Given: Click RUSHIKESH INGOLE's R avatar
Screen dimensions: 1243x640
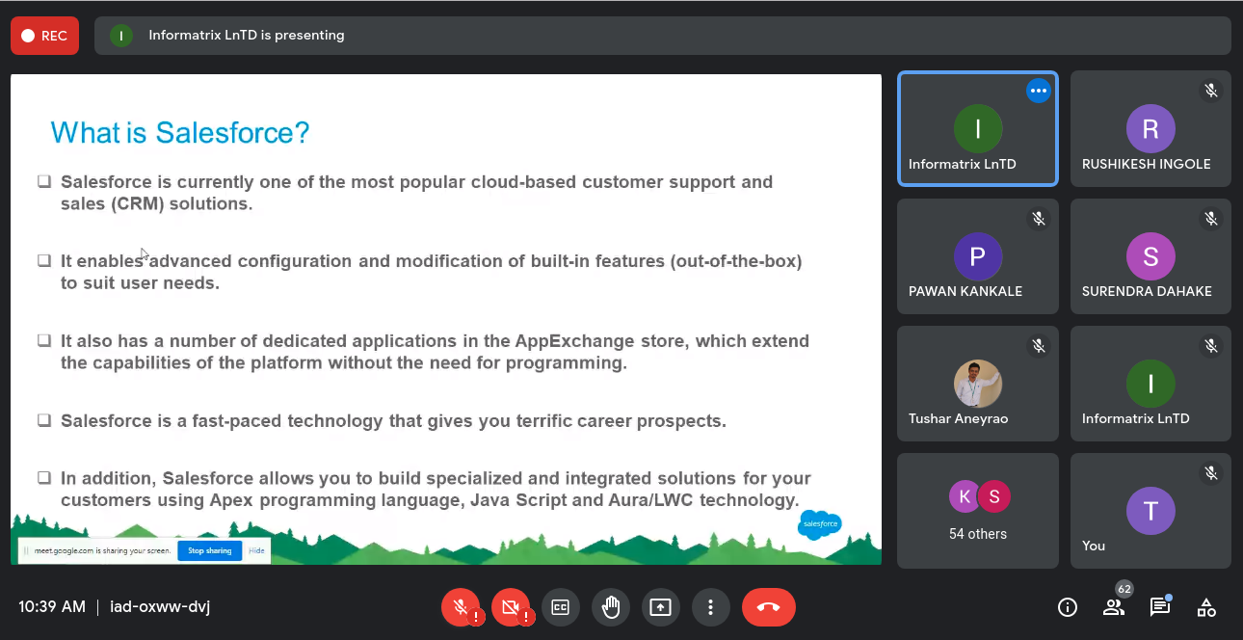Looking at the screenshot, I should tap(1150, 129).
